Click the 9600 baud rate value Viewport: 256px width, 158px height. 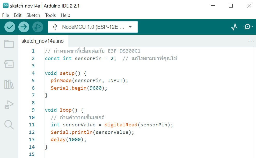[96, 88]
